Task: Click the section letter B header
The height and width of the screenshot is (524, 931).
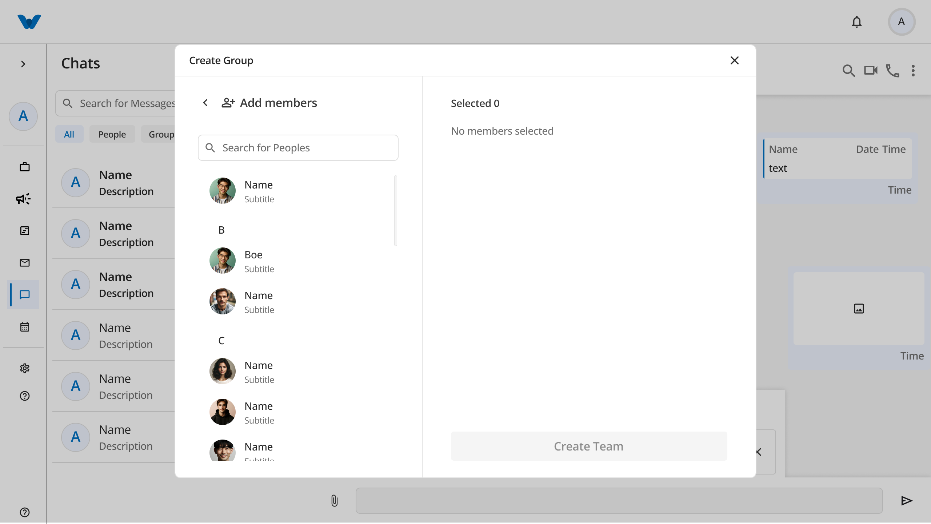Action: [x=221, y=230]
